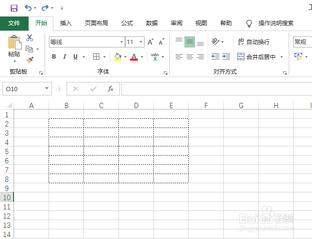312x239 pixels.
Task: Switch to the 数据 (Data) tab
Action: 152,23
